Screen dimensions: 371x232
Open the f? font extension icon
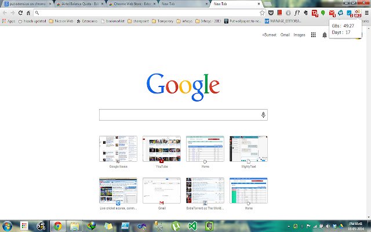(x=297, y=13)
